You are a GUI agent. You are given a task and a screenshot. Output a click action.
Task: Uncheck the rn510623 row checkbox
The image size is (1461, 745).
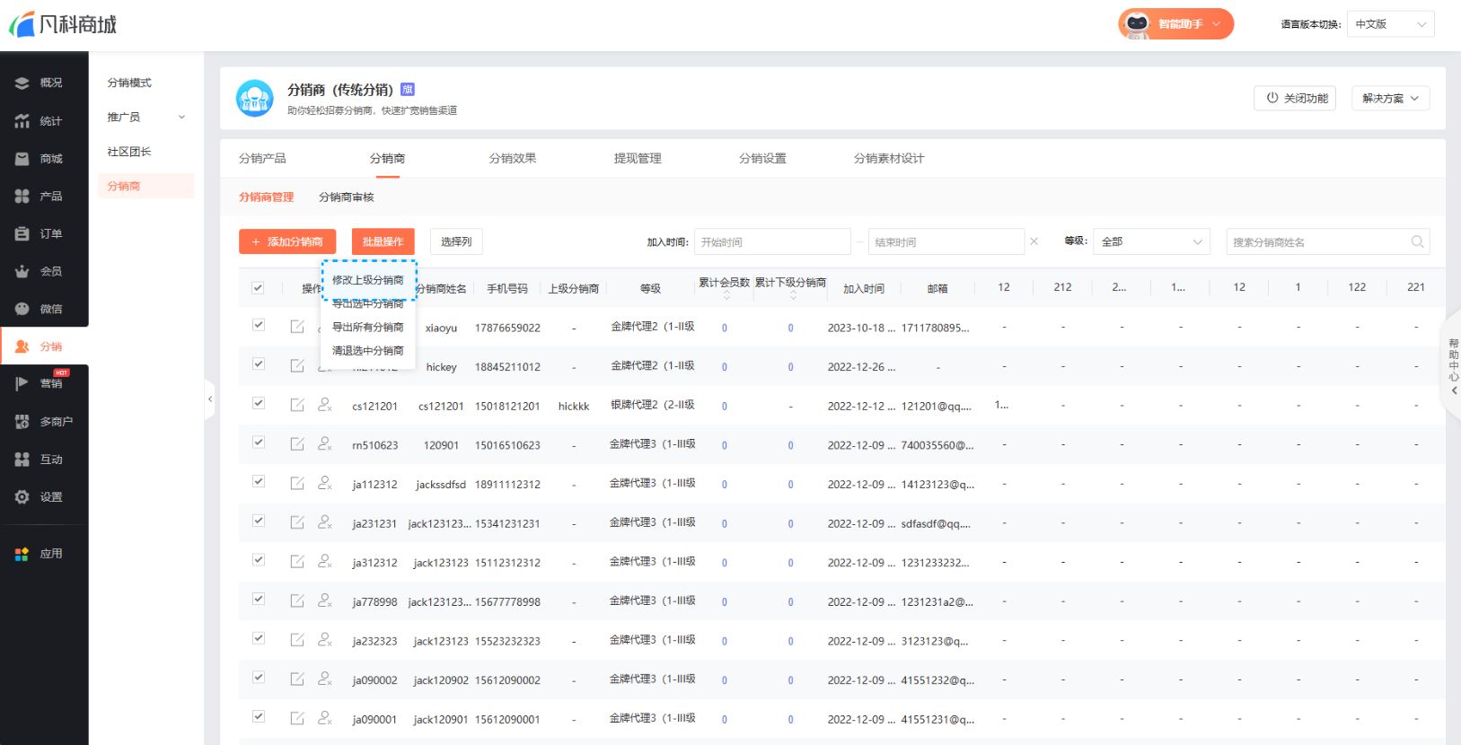(x=259, y=443)
